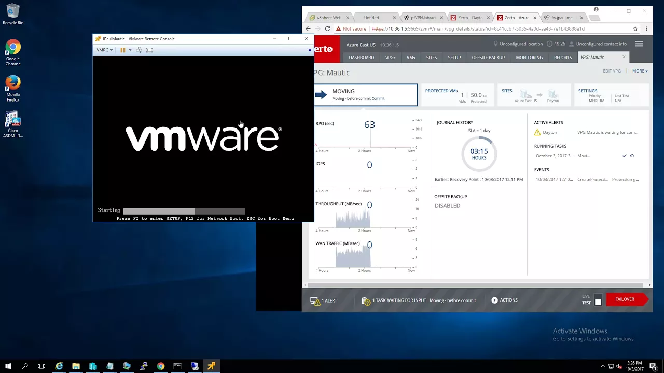The height and width of the screenshot is (373, 664).
Task: Pause the VM in VMware Remote Console
Action: [123, 50]
